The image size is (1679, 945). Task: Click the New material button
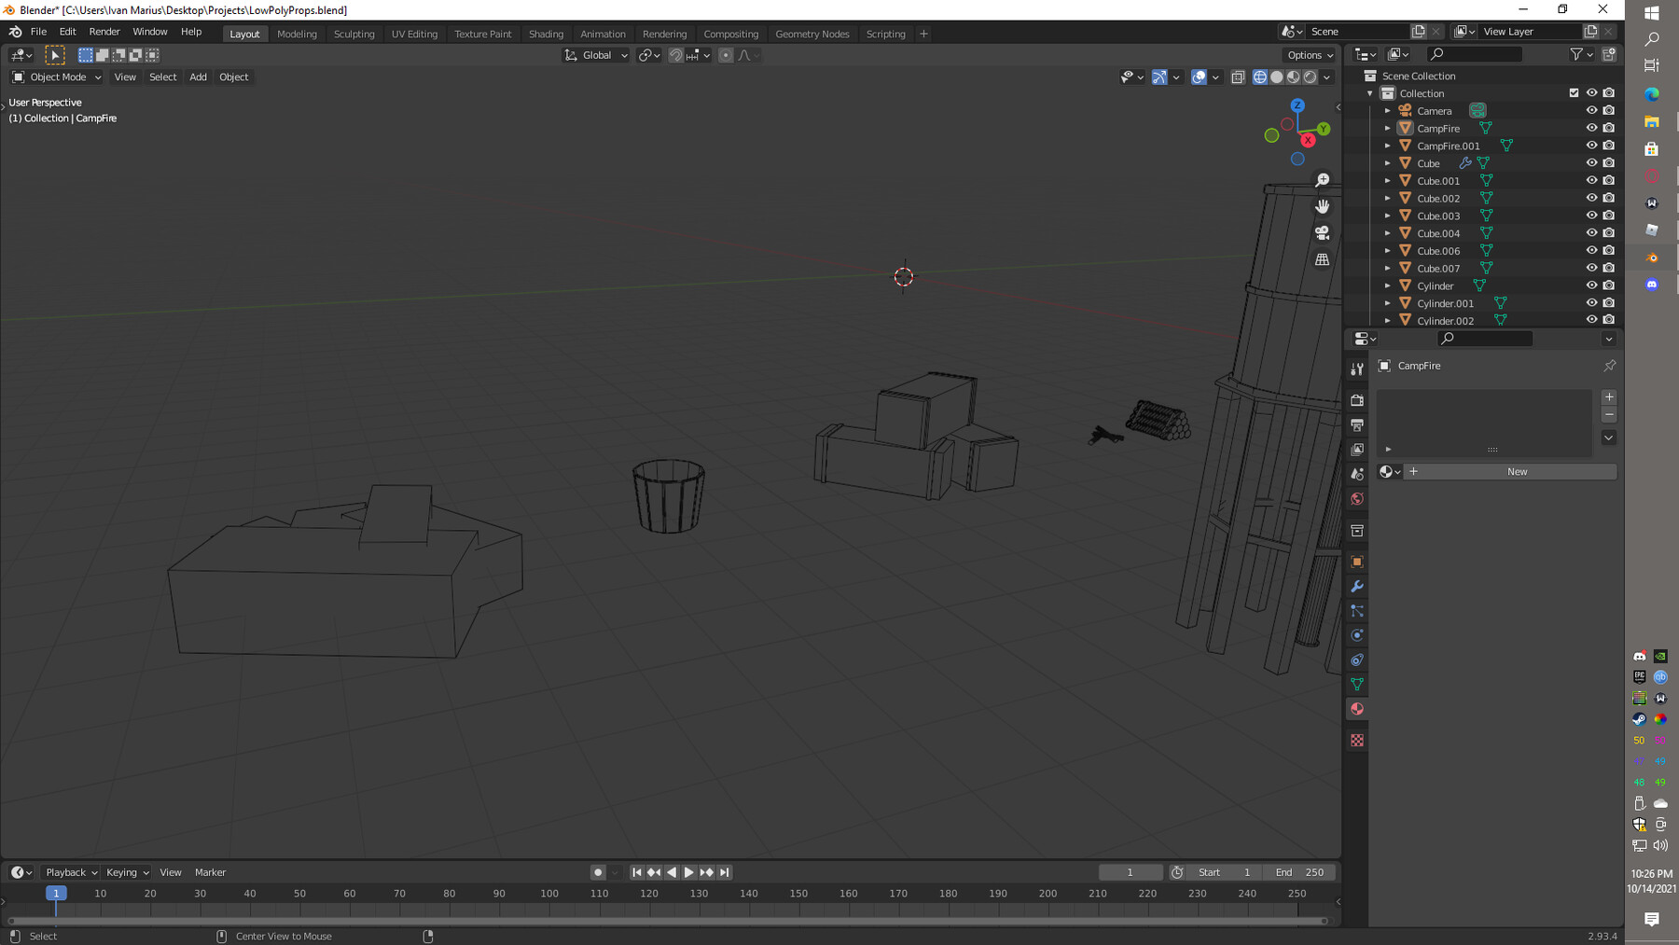1517,471
